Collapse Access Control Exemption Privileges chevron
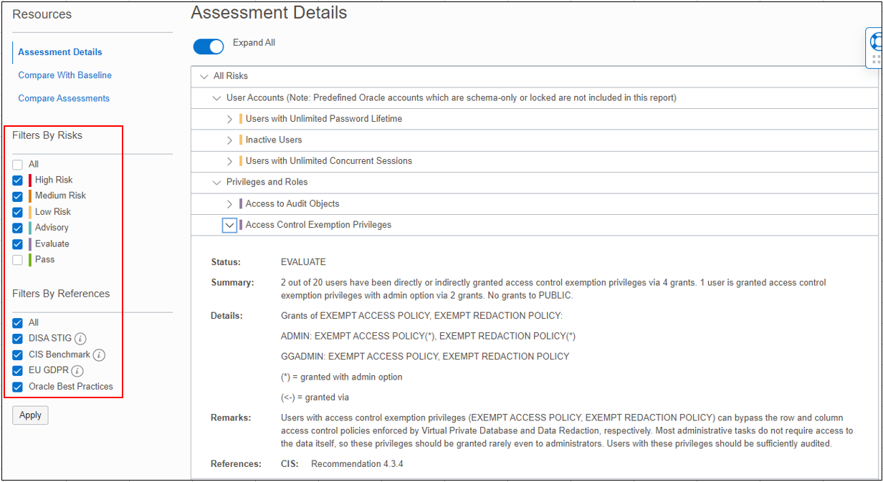Image resolution: width=883 pixels, height=482 pixels. pos(229,225)
